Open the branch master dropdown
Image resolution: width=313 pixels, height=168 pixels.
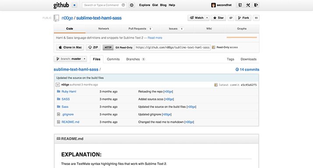click(x=70, y=59)
